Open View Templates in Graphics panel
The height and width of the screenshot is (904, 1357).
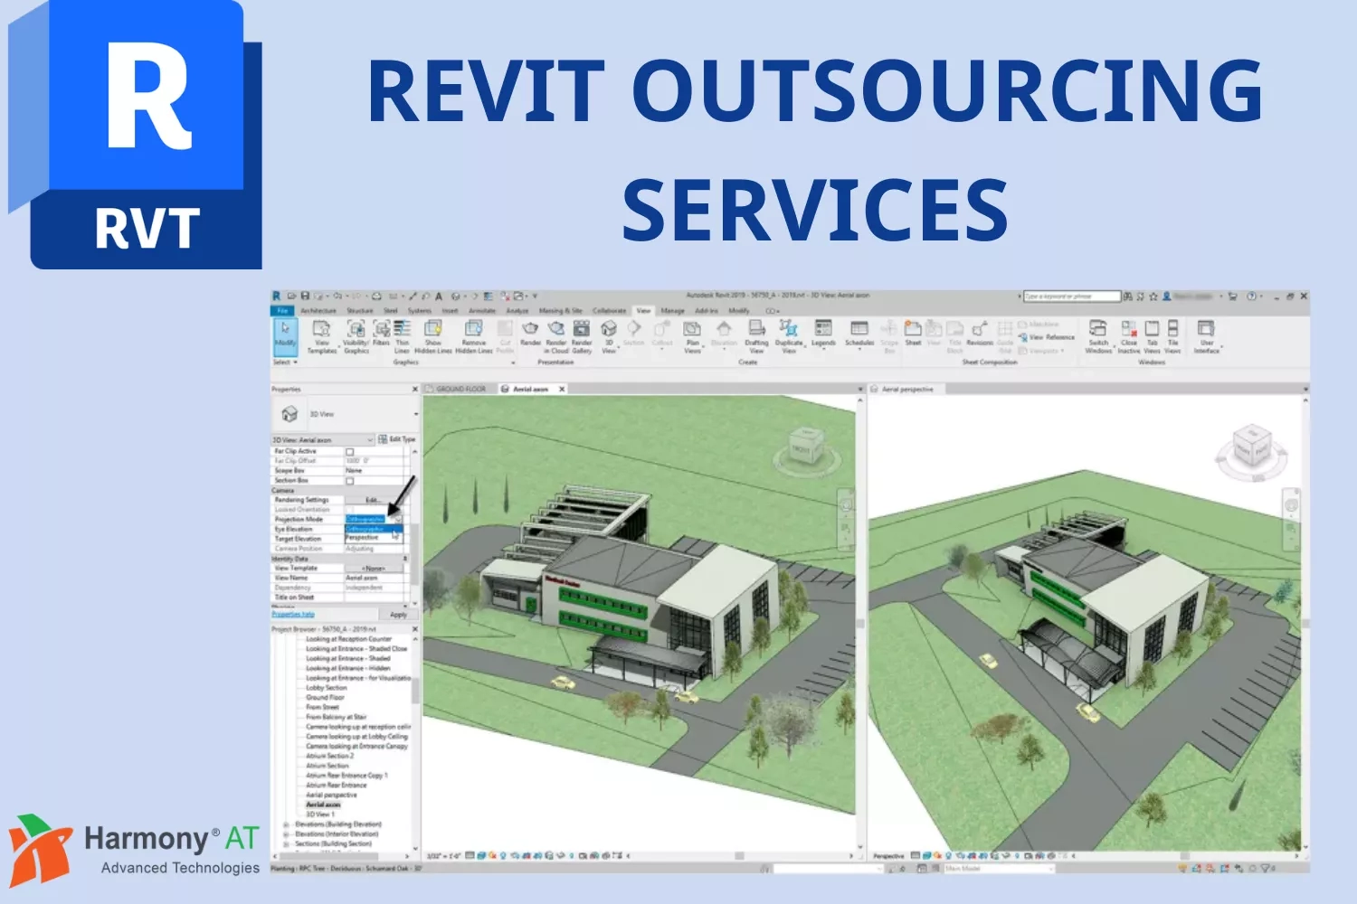coord(321,336)
